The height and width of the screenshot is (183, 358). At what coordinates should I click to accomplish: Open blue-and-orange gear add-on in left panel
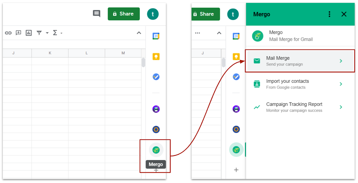(156, 130)
